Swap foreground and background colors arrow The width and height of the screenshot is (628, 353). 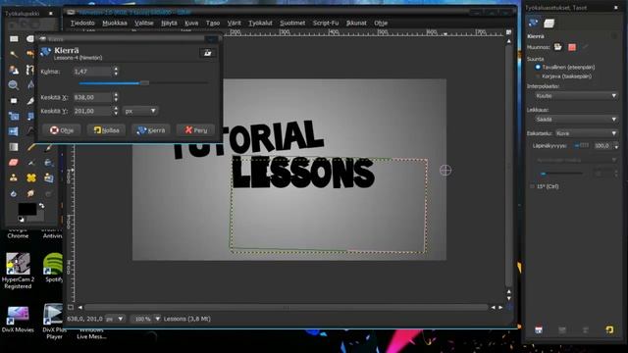(x=41, y=206)
